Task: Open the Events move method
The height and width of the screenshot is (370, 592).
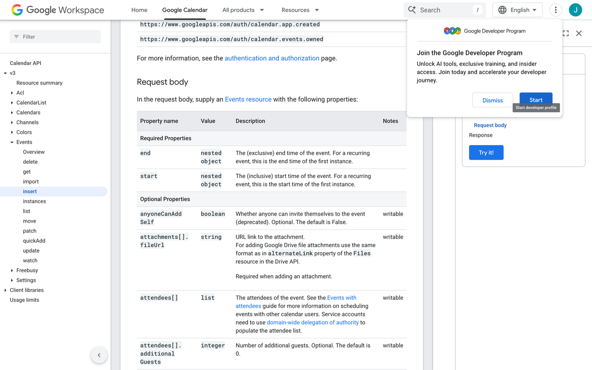Action: (x=30, y=221)
